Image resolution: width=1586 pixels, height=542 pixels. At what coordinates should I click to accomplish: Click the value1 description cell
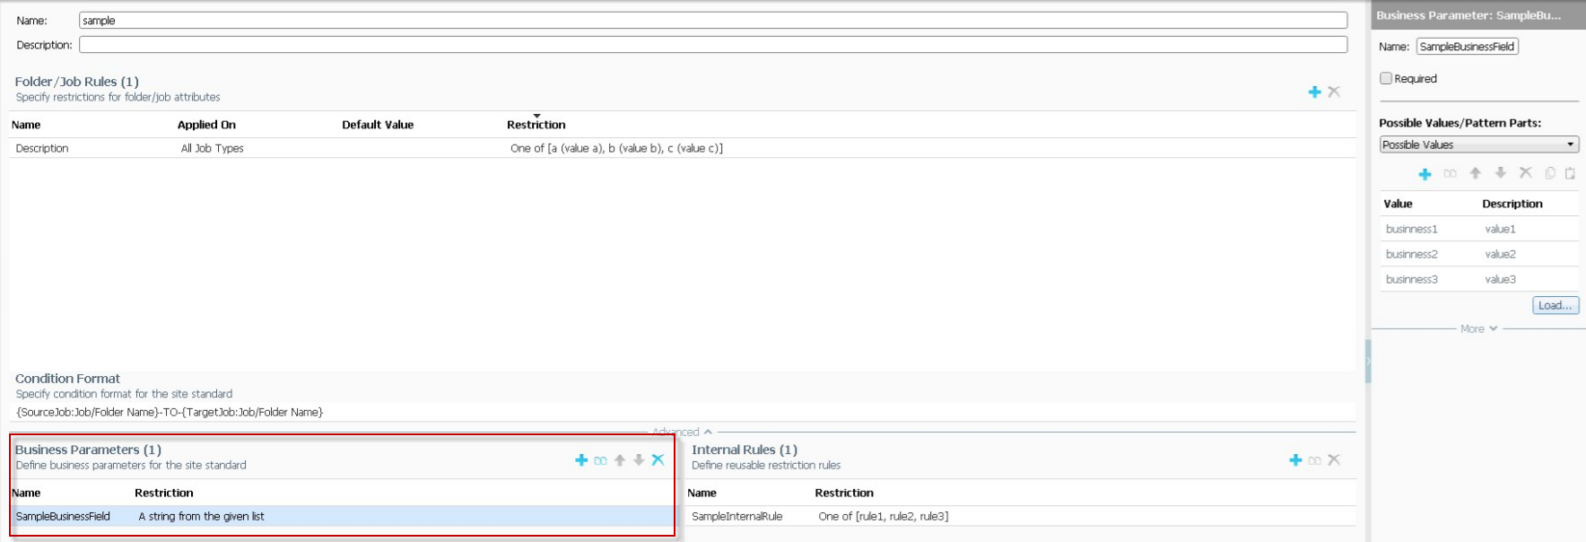point(1500,229)
